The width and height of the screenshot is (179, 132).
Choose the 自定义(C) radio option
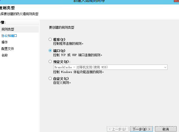coord(50,78)
